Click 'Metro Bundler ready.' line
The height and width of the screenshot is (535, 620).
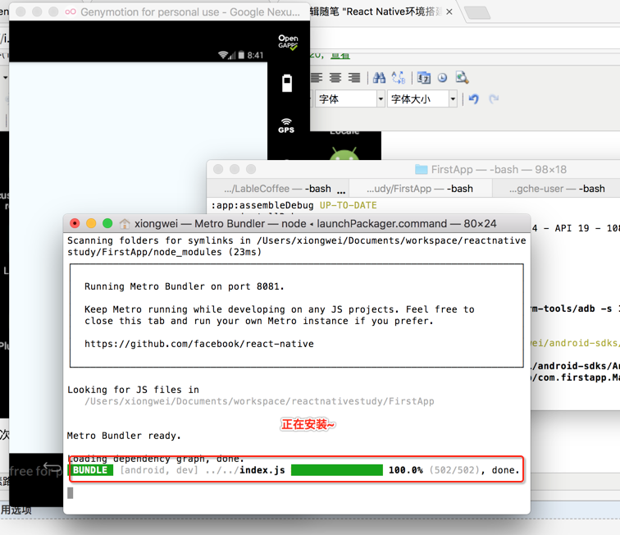coord(124,436)
